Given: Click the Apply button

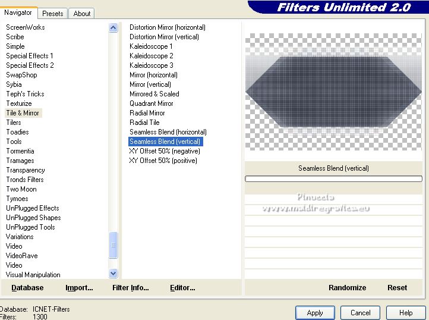Looking at the screenshot, I should [315, 313].
